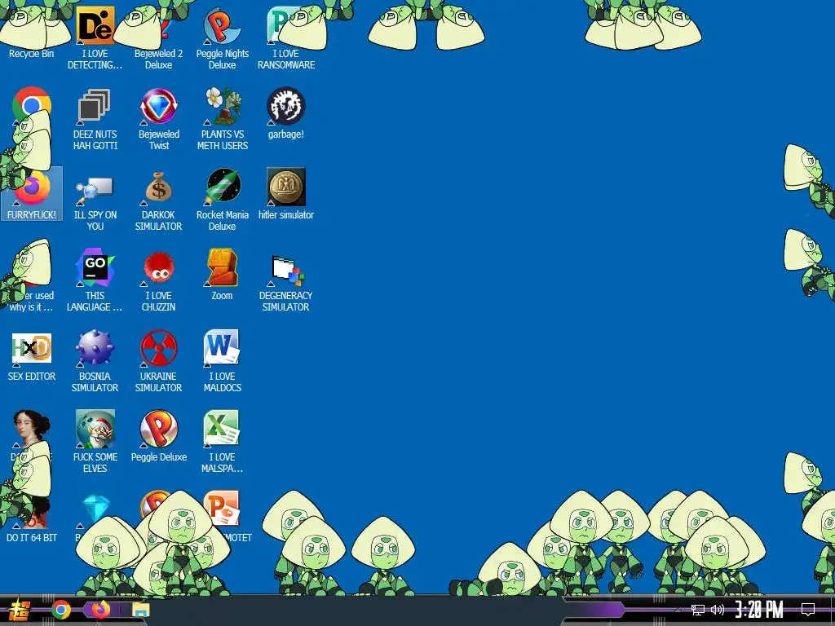Open the I LOVE RANSOMWARE shortcut
The width and height of the screenshot is (835, 626).
[x=286, y=37]
